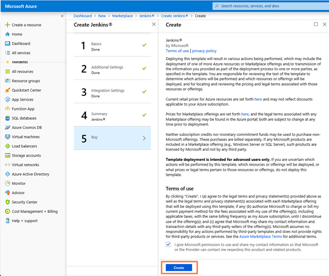Click the All services list icon
Viewport: 329px width, 276px height.
7,53
